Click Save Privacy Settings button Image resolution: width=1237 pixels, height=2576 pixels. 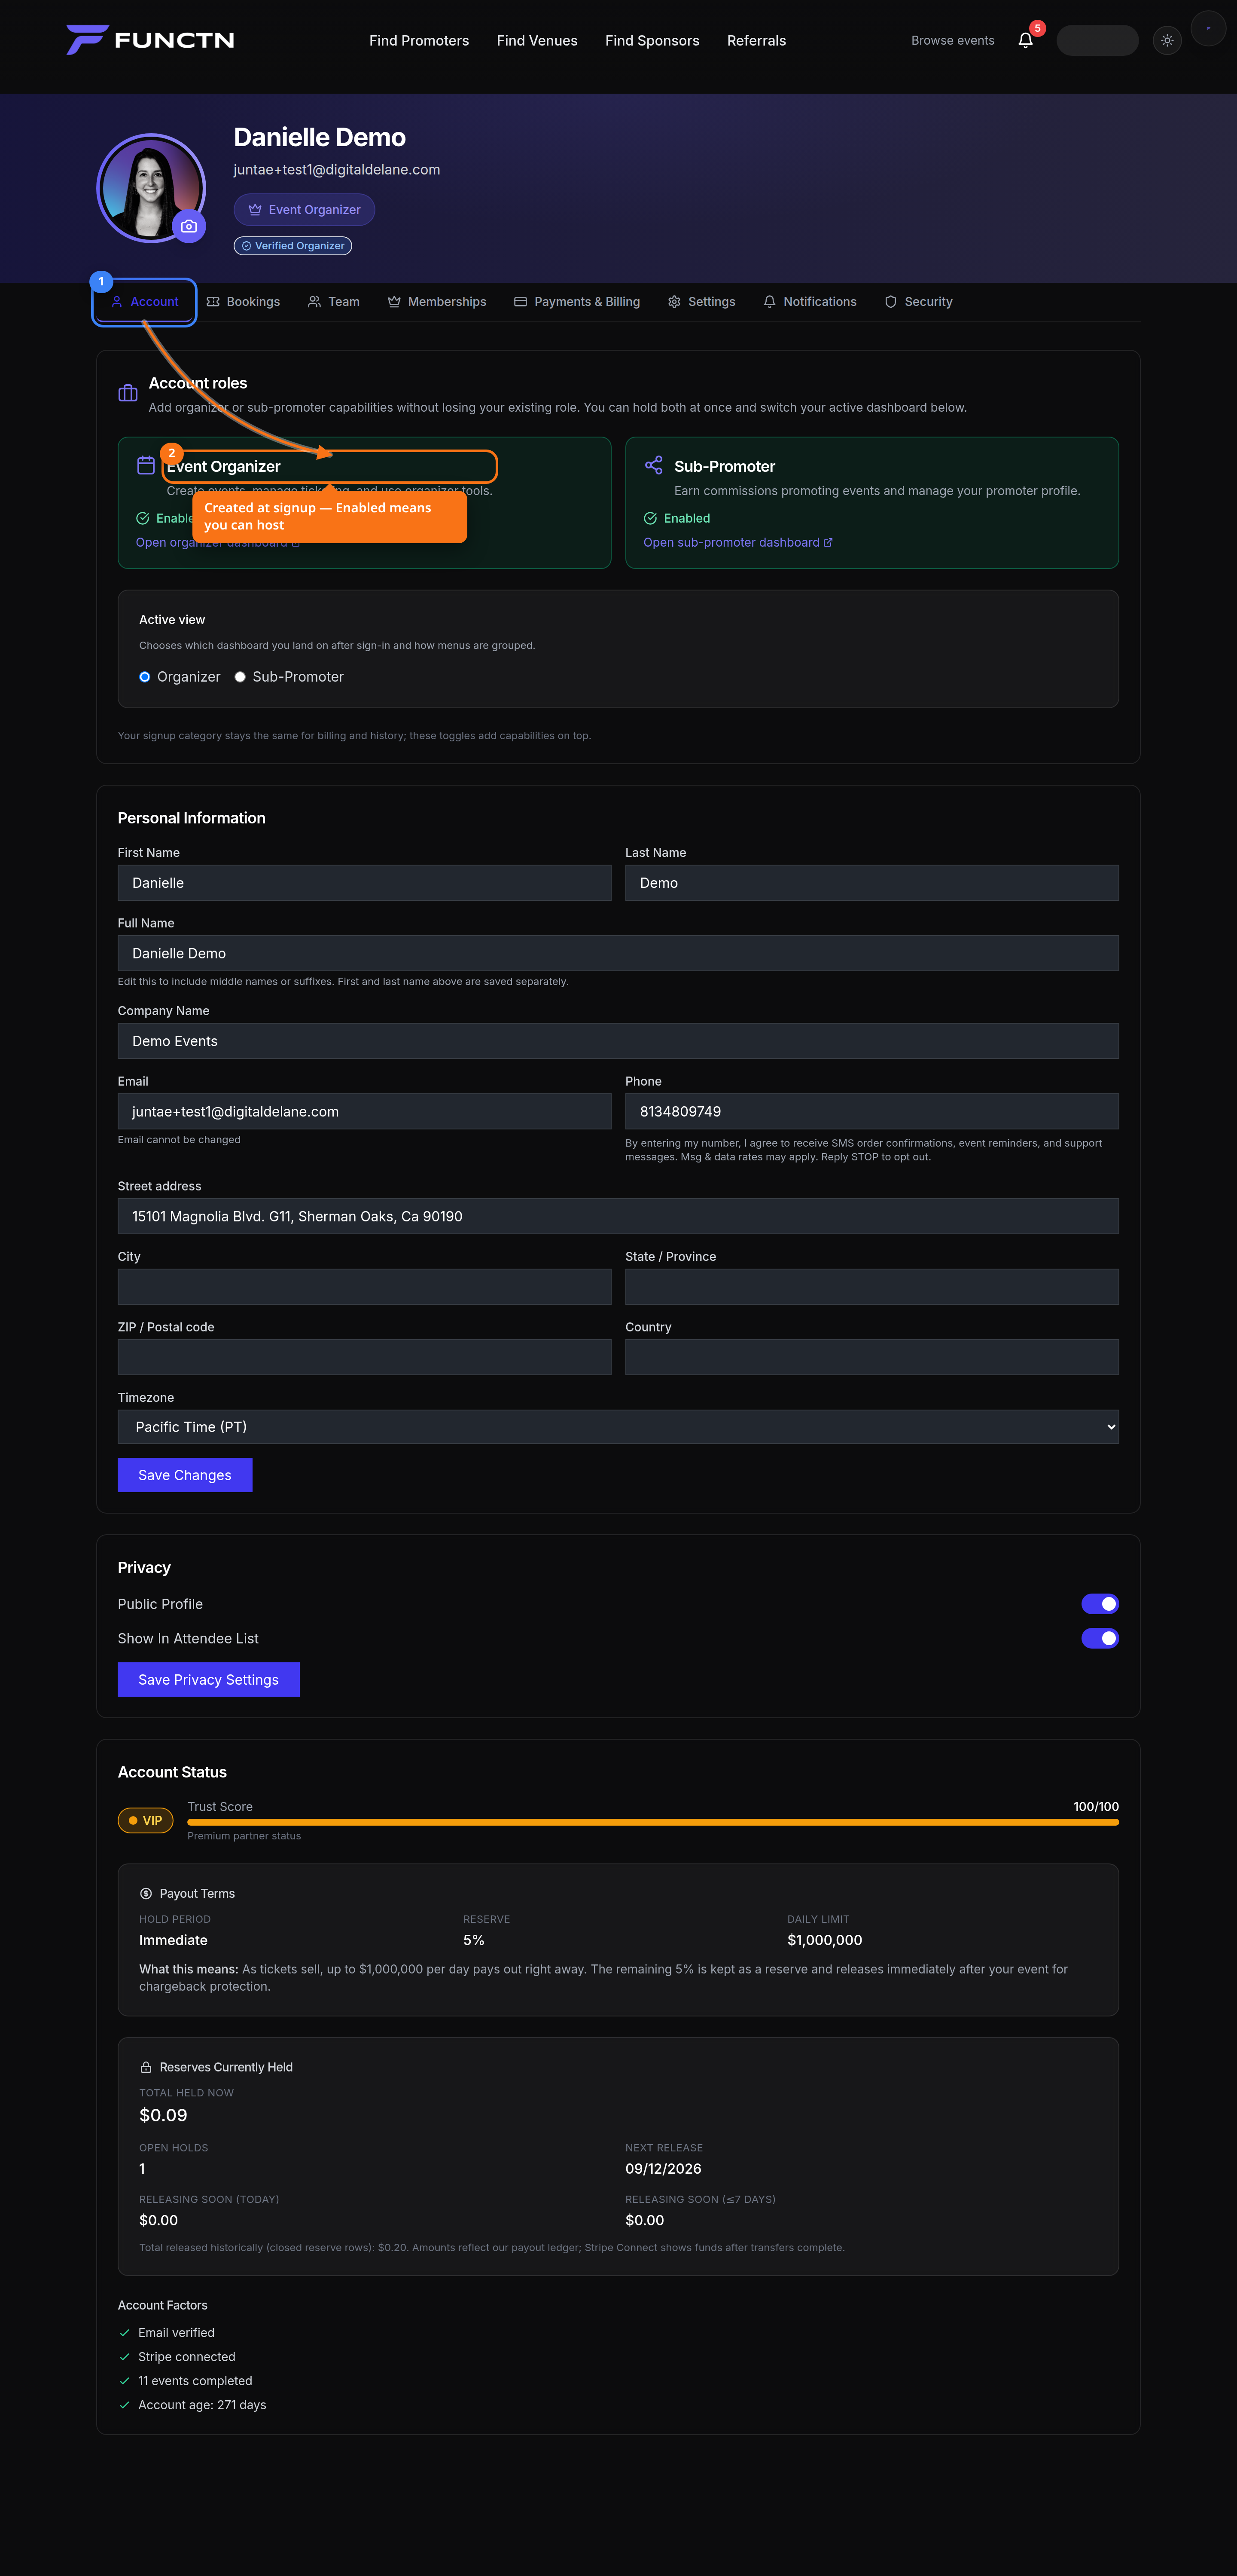(209, 1680)
